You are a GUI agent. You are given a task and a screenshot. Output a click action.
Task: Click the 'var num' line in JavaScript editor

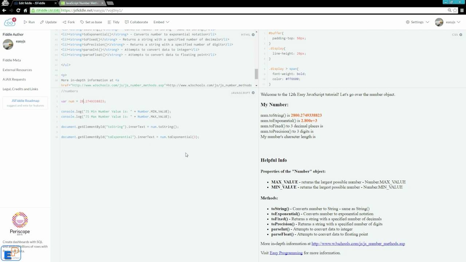tap(83, 101)
